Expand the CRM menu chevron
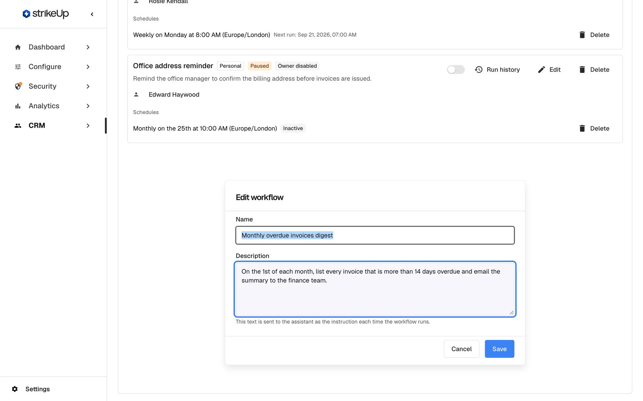This screenshot has width=643, height=401. tap(88, 125)
